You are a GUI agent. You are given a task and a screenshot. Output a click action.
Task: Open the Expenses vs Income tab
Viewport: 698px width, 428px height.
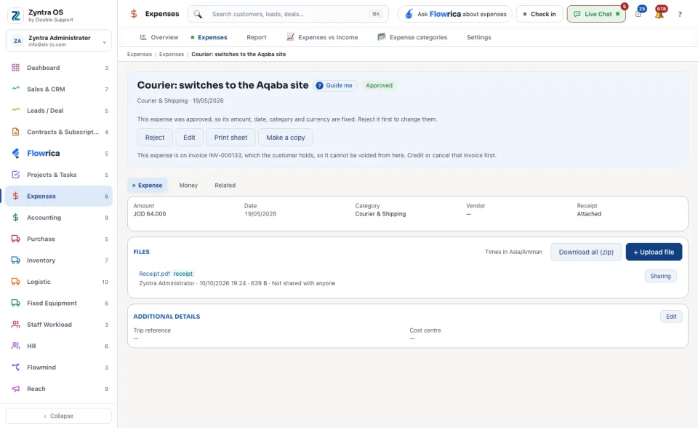point(322,37)
